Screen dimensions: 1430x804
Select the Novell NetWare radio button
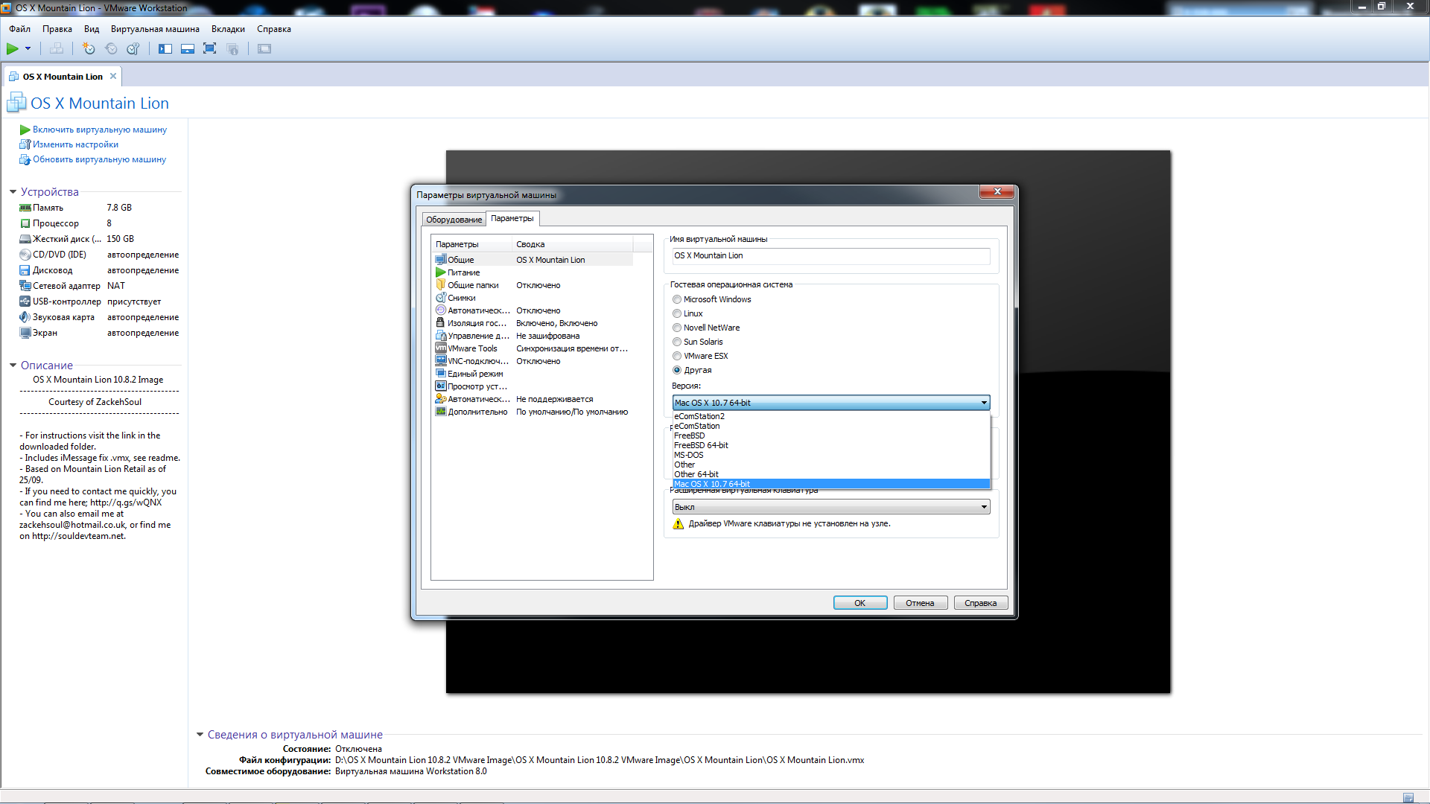(x=677, y=328)
